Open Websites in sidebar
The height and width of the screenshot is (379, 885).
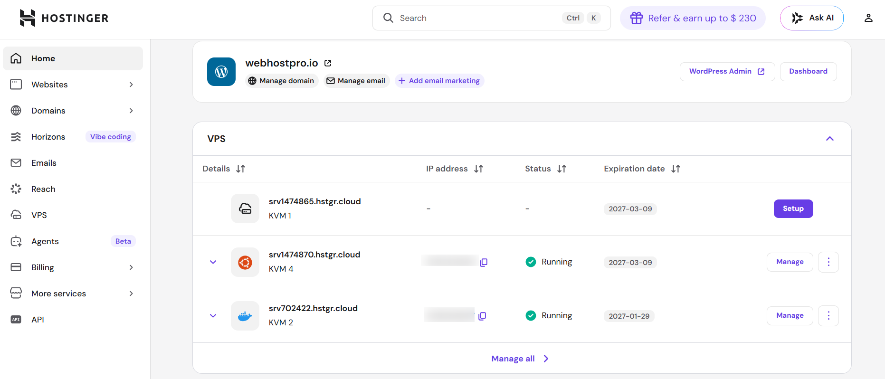pos(73,85)
